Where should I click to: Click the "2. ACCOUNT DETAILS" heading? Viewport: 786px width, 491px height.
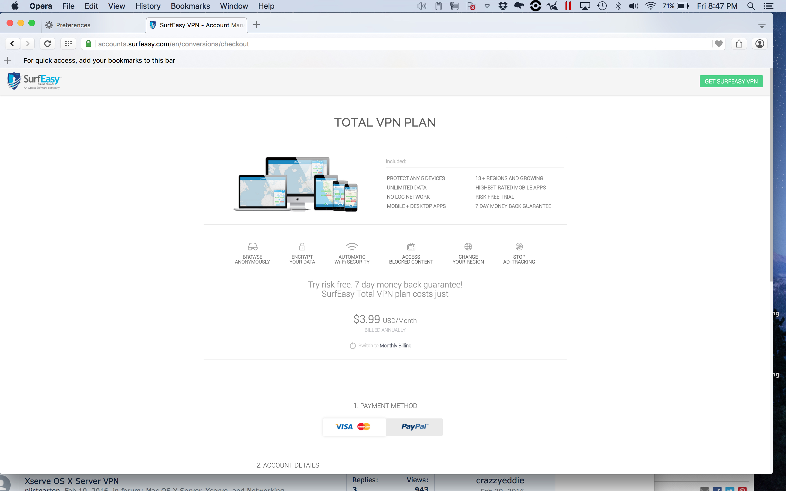[x=288, y=465]
